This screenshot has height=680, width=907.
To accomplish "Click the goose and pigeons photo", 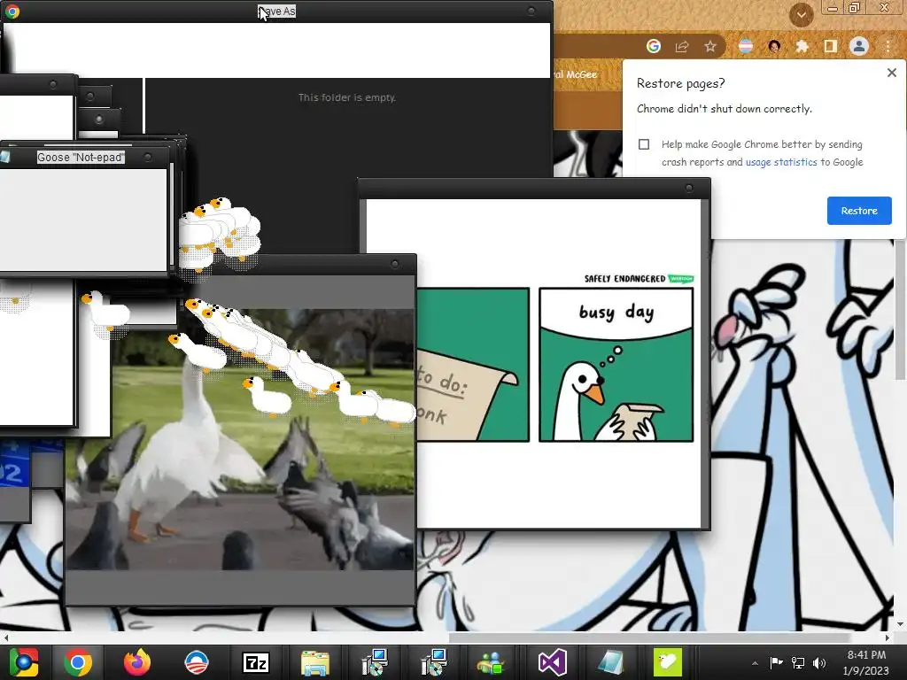I will coord(240,439).
